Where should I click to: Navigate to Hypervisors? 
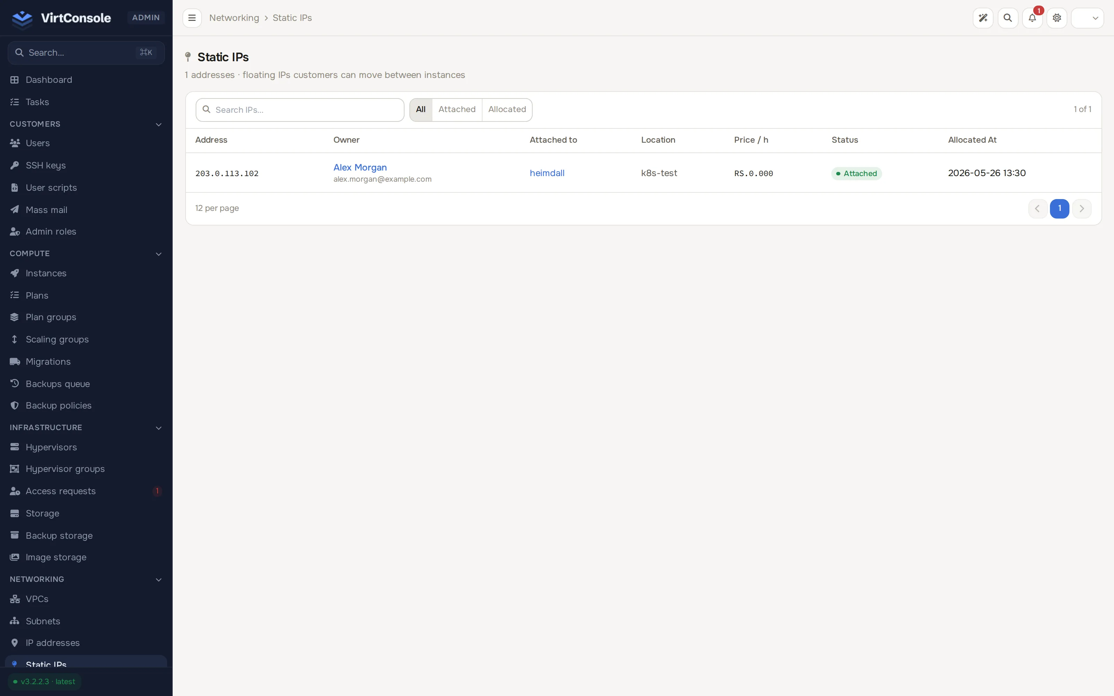(86, 447)
